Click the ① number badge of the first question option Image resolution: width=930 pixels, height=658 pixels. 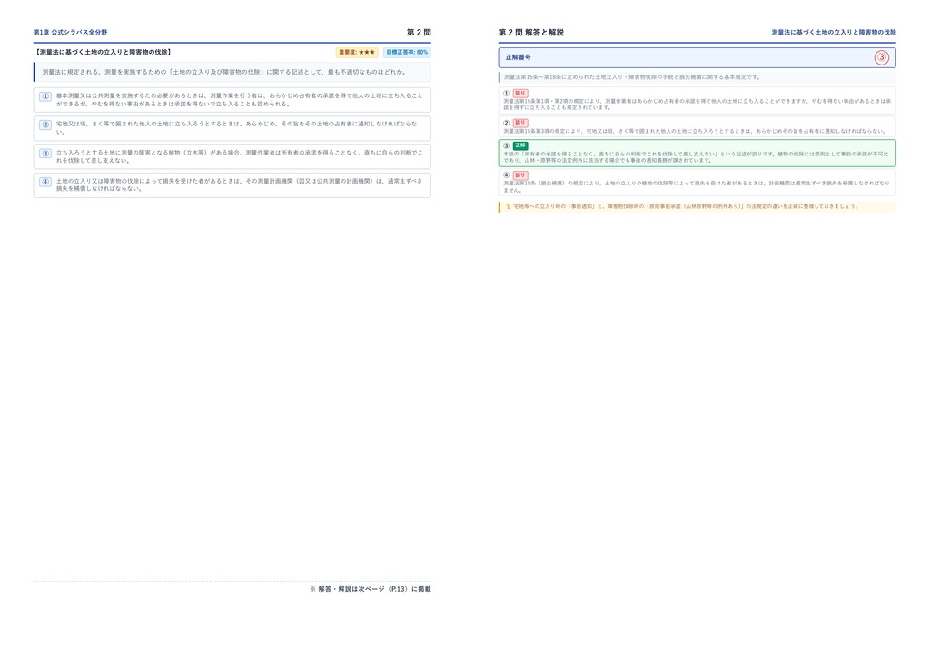click(45, 96)
